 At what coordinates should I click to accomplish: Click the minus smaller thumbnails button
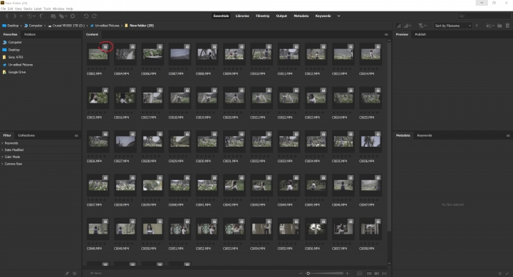click(301, 273)
